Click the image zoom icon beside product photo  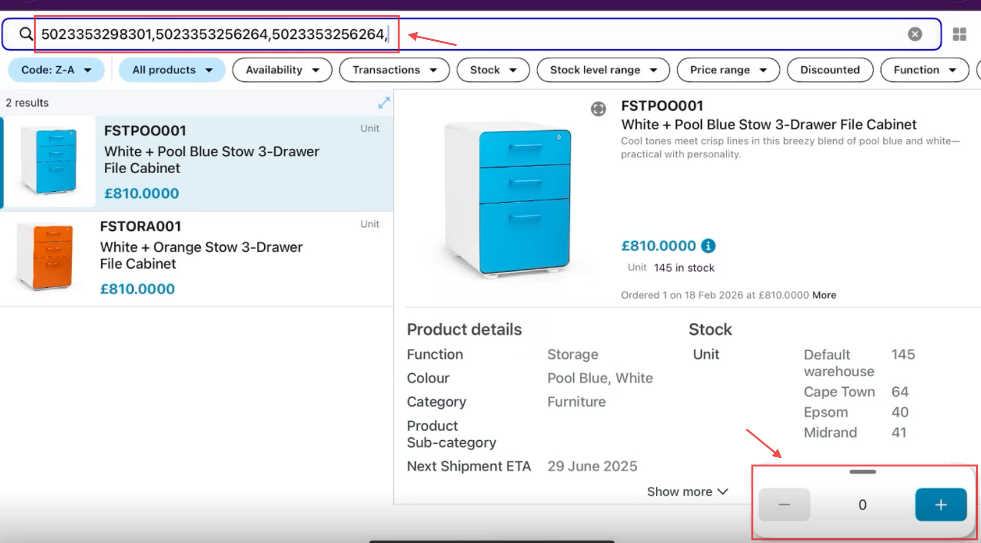598,109
